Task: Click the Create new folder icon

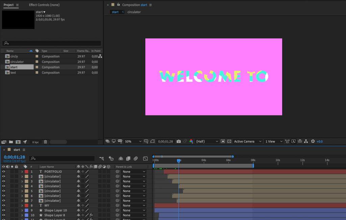Action: point(11,142)
